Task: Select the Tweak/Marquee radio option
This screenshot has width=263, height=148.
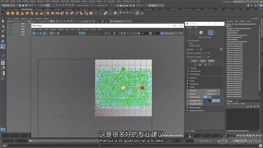Action: [x=187, y=45]
